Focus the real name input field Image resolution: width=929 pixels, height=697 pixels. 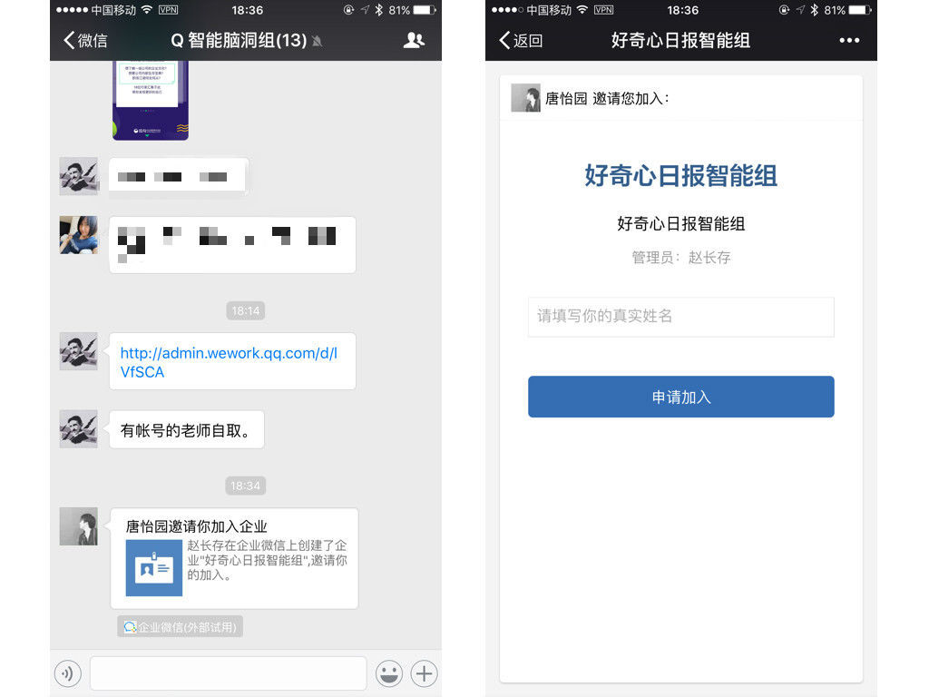680,317
